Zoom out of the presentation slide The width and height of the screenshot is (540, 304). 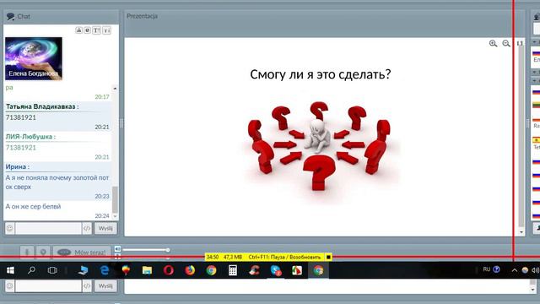click(x=506, y=43)
